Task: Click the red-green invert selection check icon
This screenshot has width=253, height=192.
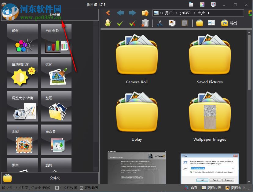Action: coord(132,23)
